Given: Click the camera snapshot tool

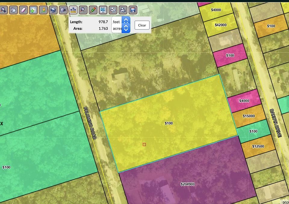Looking at the screenshot, I should tap(63, 10).
